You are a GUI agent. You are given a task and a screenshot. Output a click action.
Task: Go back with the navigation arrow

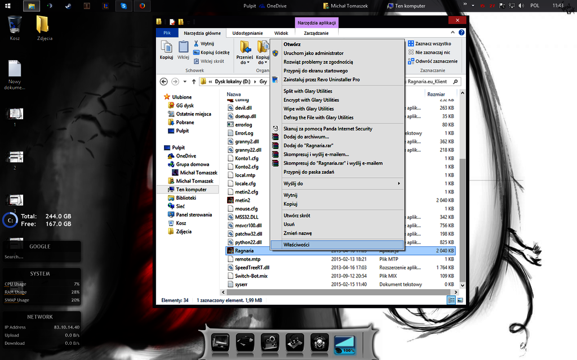coord(164,82)
